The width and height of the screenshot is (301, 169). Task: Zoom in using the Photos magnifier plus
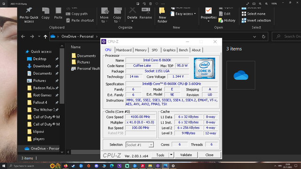(x=267, y=4)
